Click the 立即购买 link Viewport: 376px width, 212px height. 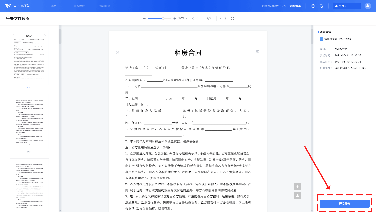click(x=295, y=6)
